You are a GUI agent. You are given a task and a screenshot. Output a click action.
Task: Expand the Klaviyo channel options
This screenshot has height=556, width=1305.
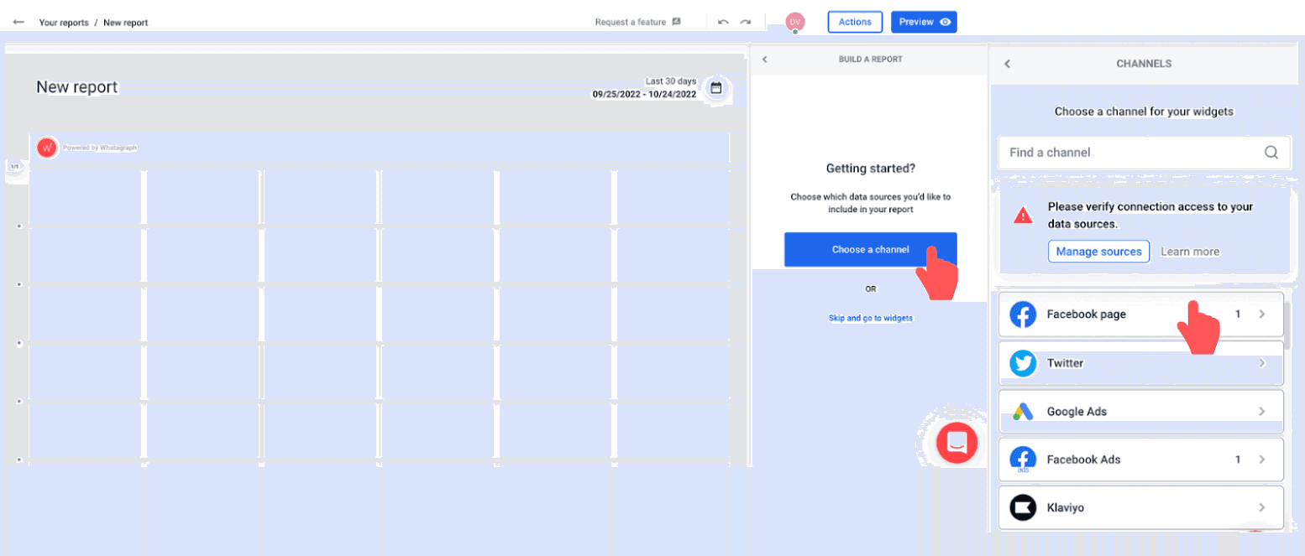pyautogui.click(x=1261, y=507)
